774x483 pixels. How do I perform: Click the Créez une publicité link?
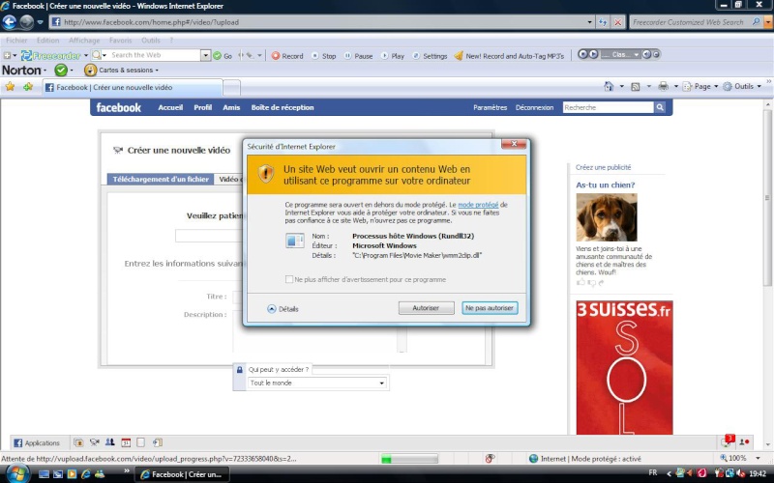pos(603,167)
